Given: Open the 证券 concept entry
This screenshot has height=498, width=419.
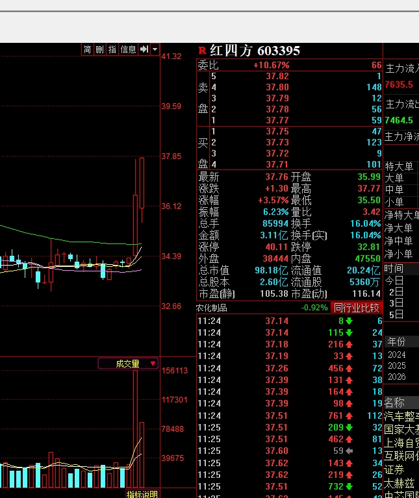Looking at the screenshot, I should tap(394, 469).
